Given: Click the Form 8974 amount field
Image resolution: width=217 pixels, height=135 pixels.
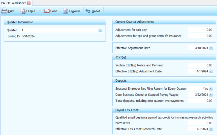Looking at the screenshot, I should [x=200, y=123].
